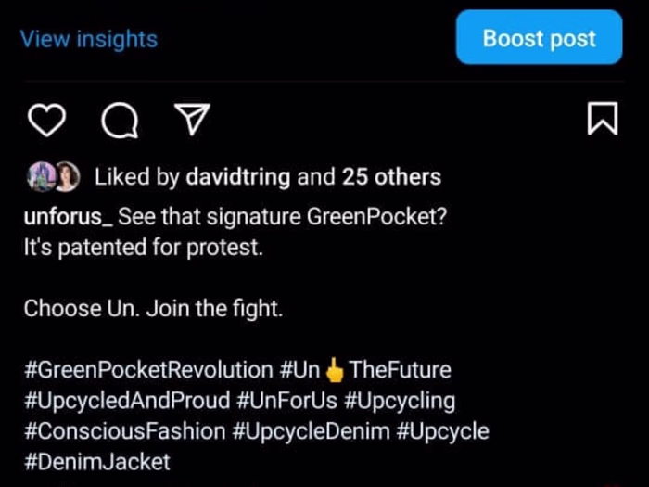Click the Boost post button
649x487 pixels.
[x=539, y=38]
